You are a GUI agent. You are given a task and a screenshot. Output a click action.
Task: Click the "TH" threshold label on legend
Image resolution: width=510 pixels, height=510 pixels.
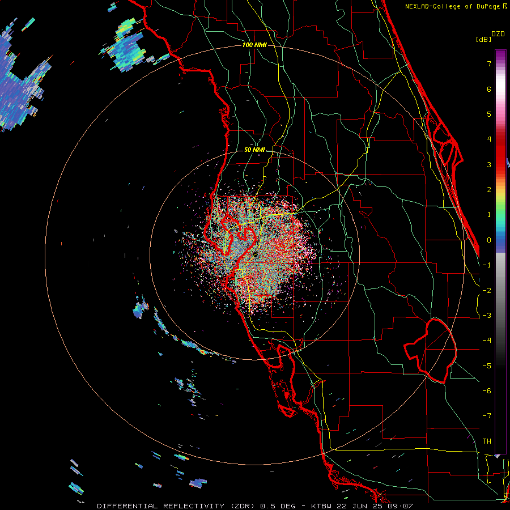tap(487, 441)
